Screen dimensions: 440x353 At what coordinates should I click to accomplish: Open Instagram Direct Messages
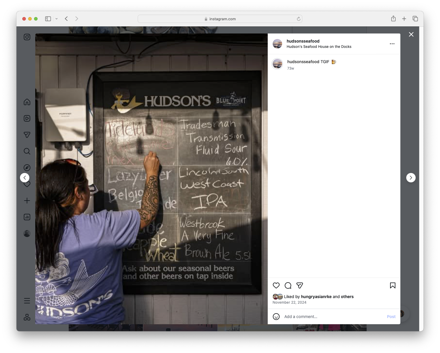point(27,135)
